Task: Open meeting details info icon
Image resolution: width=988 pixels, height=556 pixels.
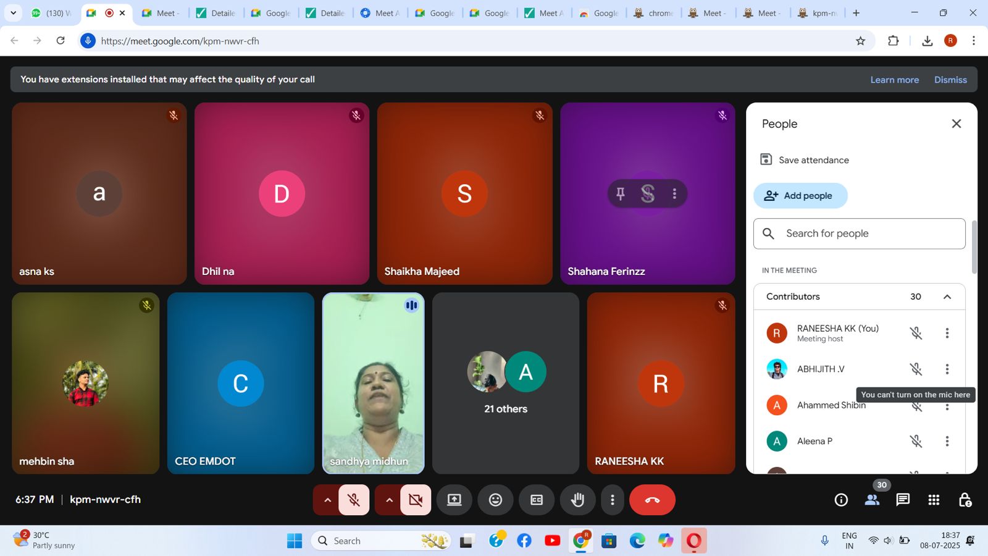Action: click(x=841, y=500)
